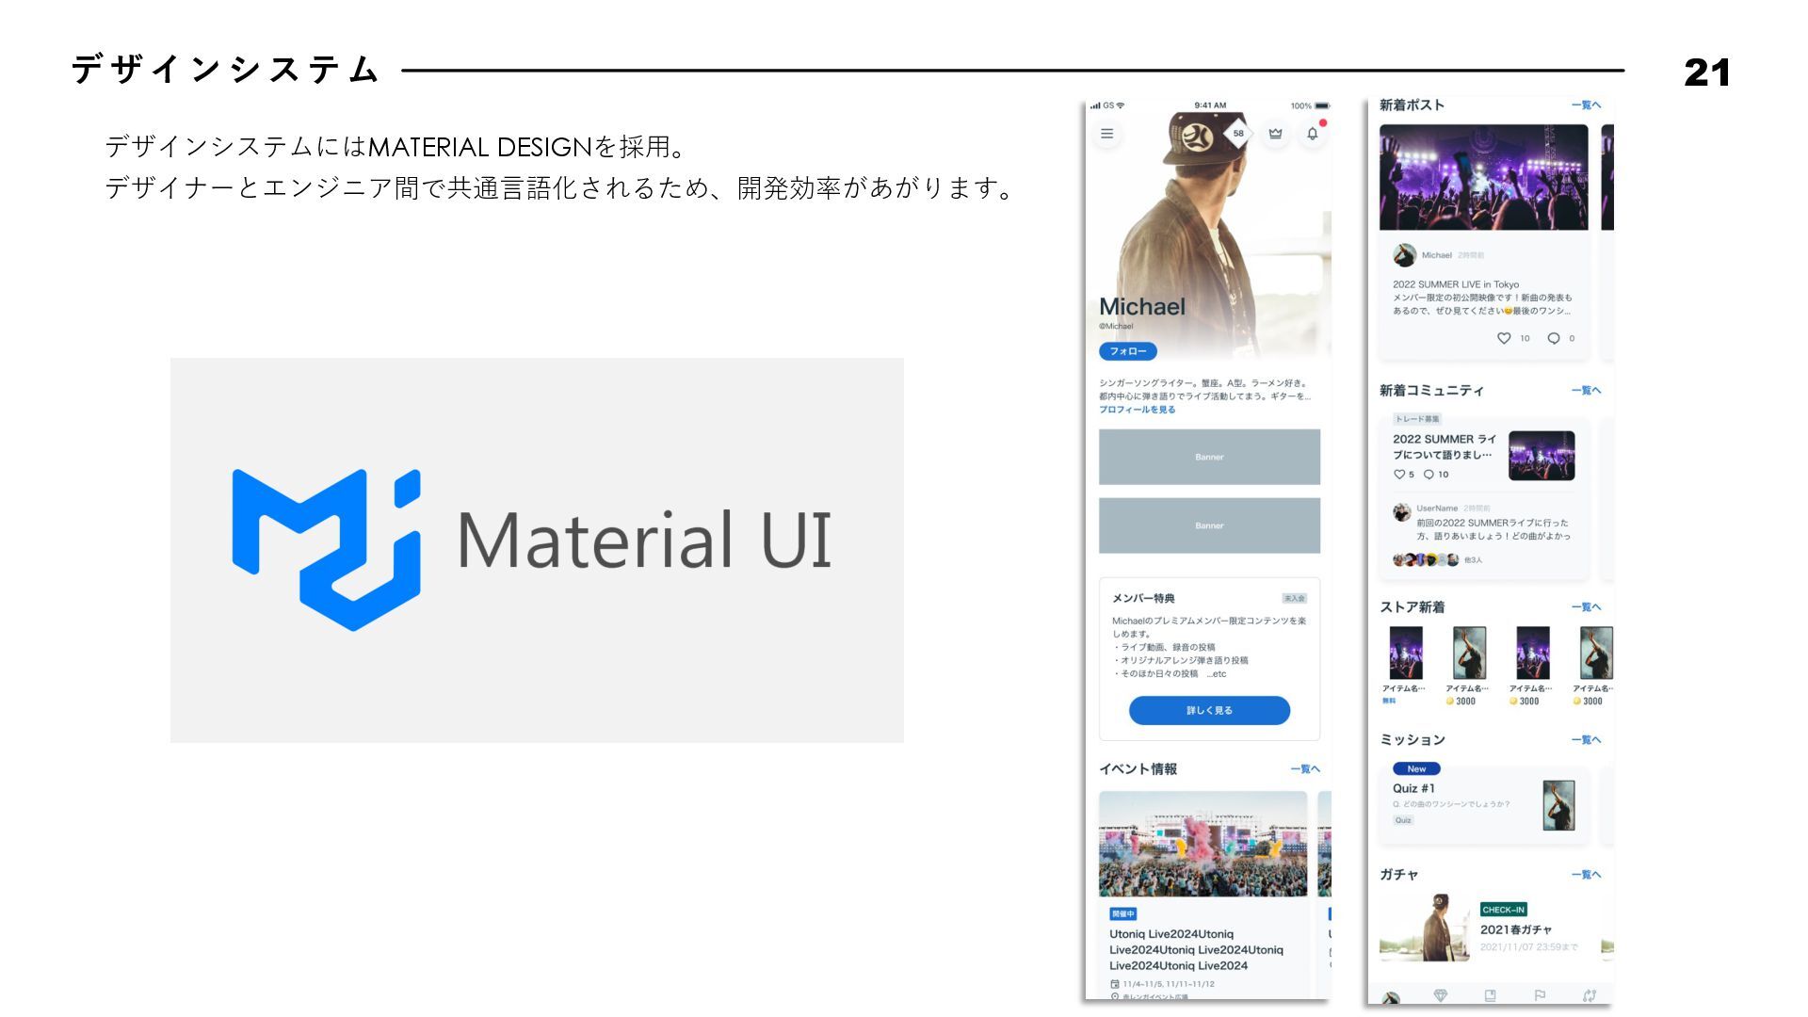The height and width of the screenshot is (1017, 1808).
Task: Tap the comment bubble on Michael's post
Action: [1553, 338]
